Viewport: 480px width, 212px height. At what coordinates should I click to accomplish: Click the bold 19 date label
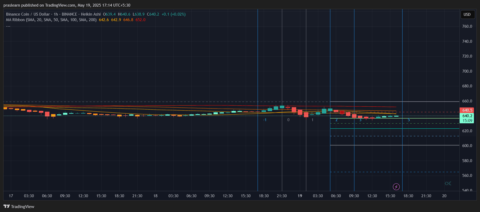tap(300, 196)
